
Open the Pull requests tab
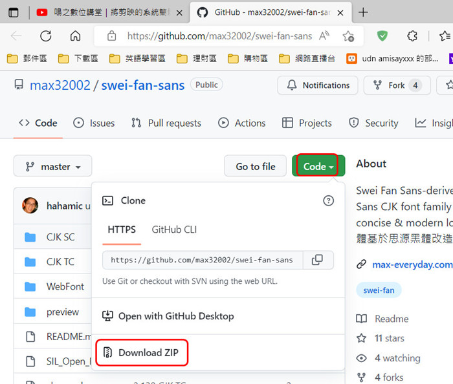coord(166,123)
